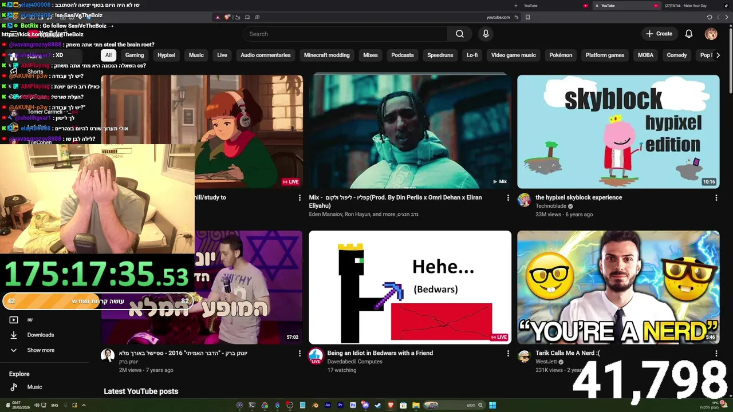Open the account avatar menu
The width and height of the screenshot is (733, 412).
(x=711, y=34)
